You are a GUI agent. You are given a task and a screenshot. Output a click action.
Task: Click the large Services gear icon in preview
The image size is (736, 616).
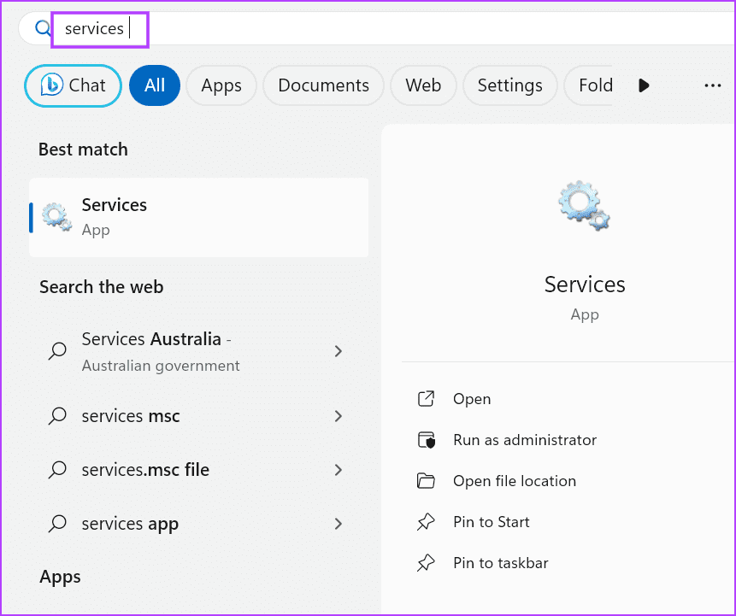coord(584,206)
